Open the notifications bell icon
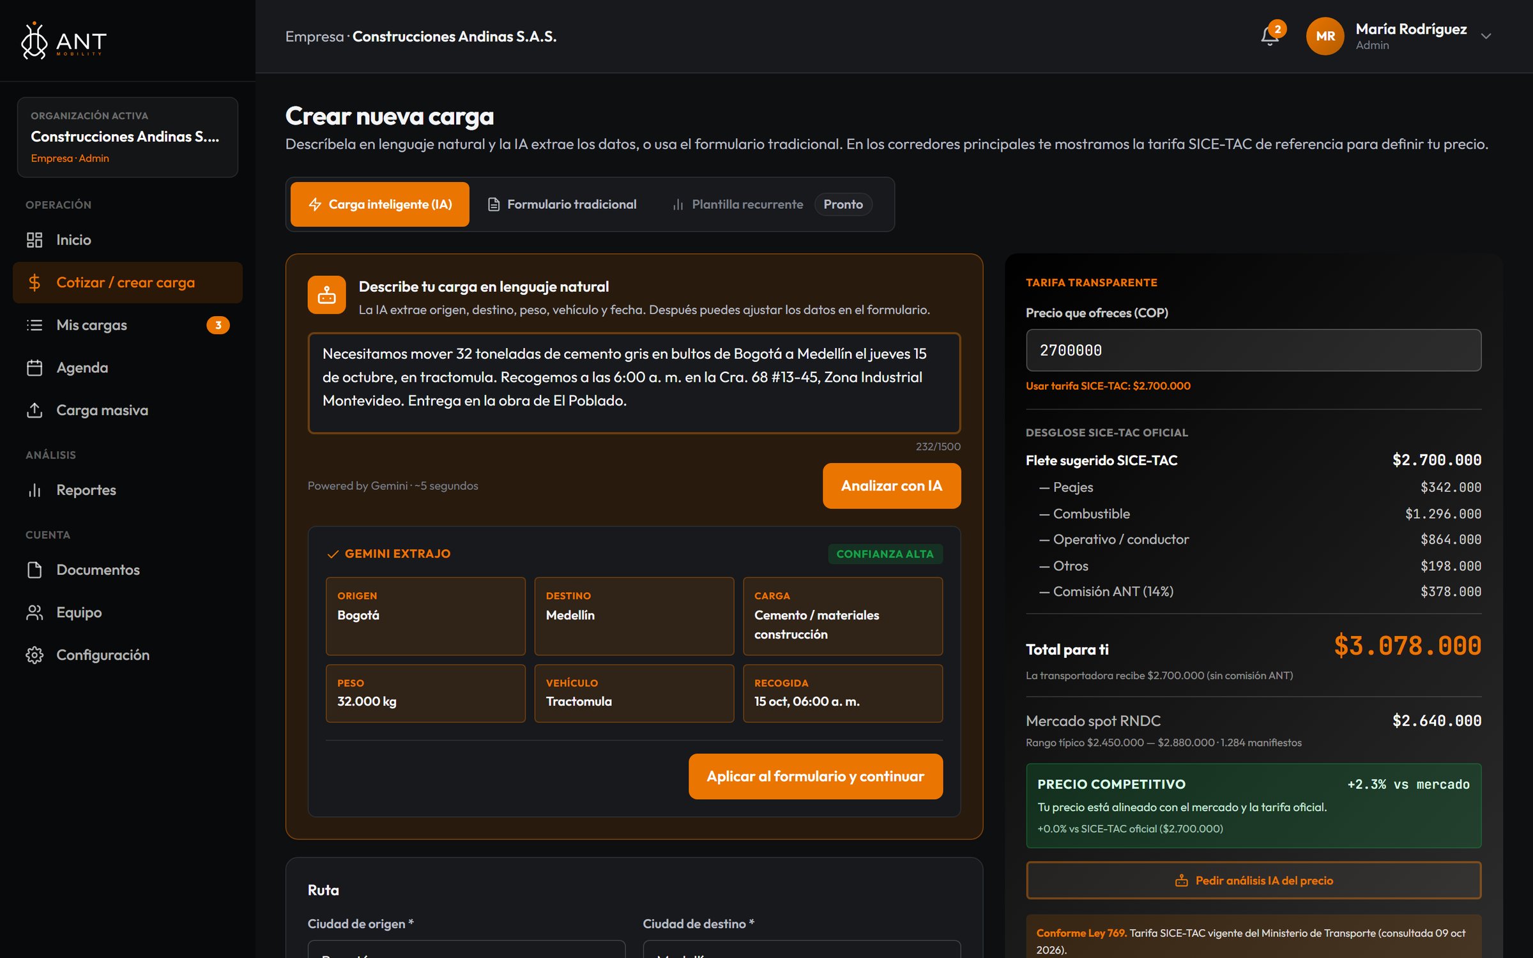Image resolution: width=1533 pixels, height=958 pixels. 1270,36
